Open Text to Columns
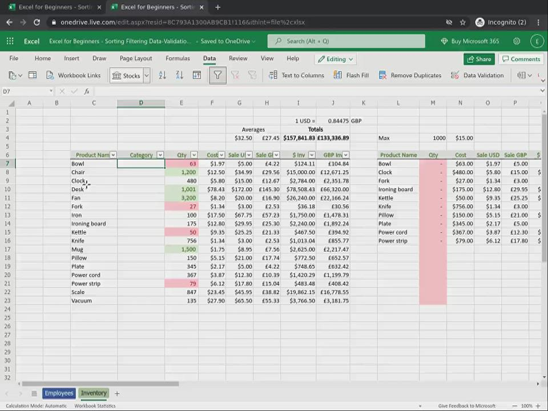 point(296,75)
